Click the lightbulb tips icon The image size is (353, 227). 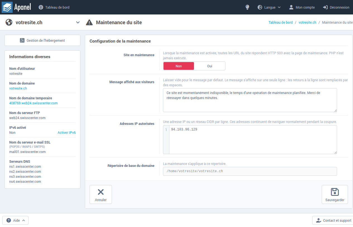click(247, 8)
